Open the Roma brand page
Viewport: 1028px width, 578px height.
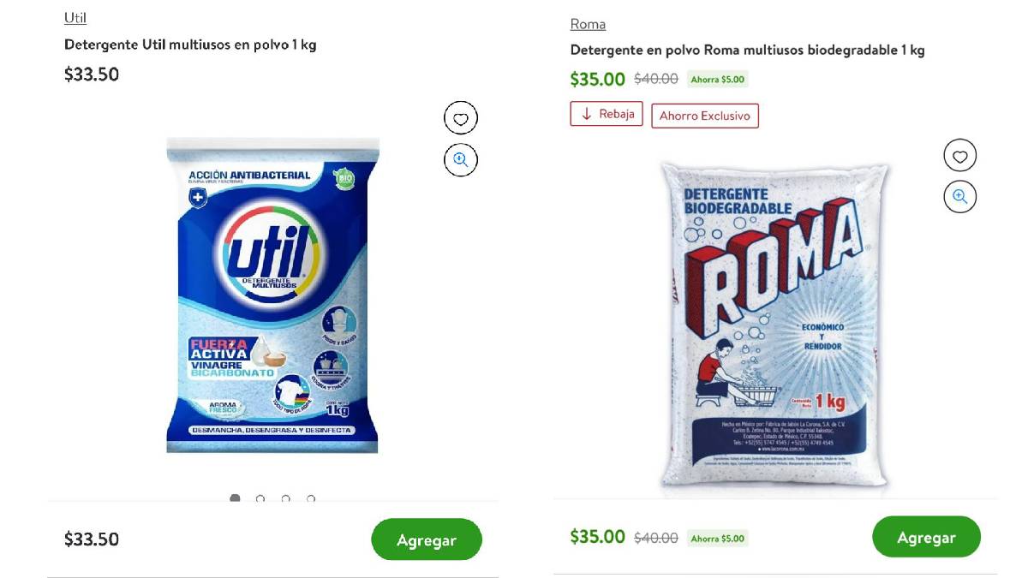pyautogui.click(x=588, y=23)
